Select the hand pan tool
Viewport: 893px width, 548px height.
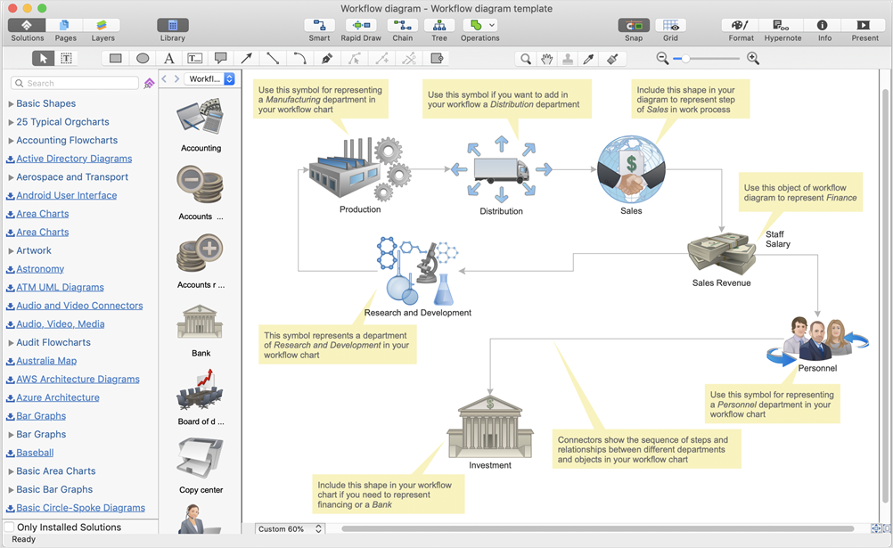[546, 59]
